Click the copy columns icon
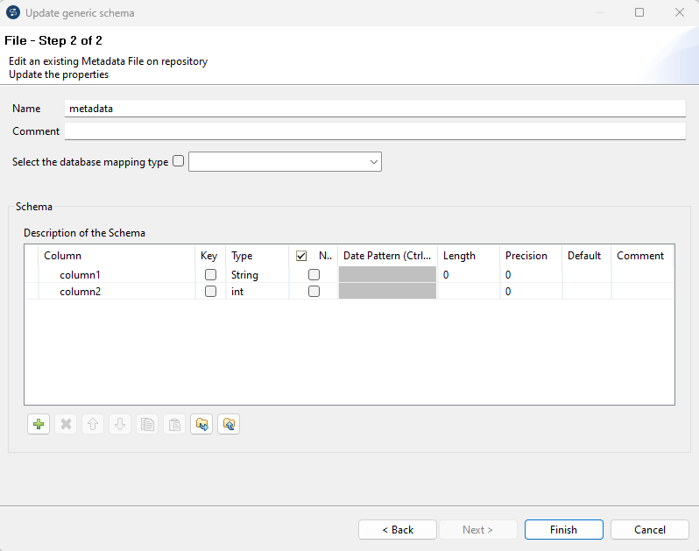This screenshot has height=551, width=699. (x=147, y=425)
